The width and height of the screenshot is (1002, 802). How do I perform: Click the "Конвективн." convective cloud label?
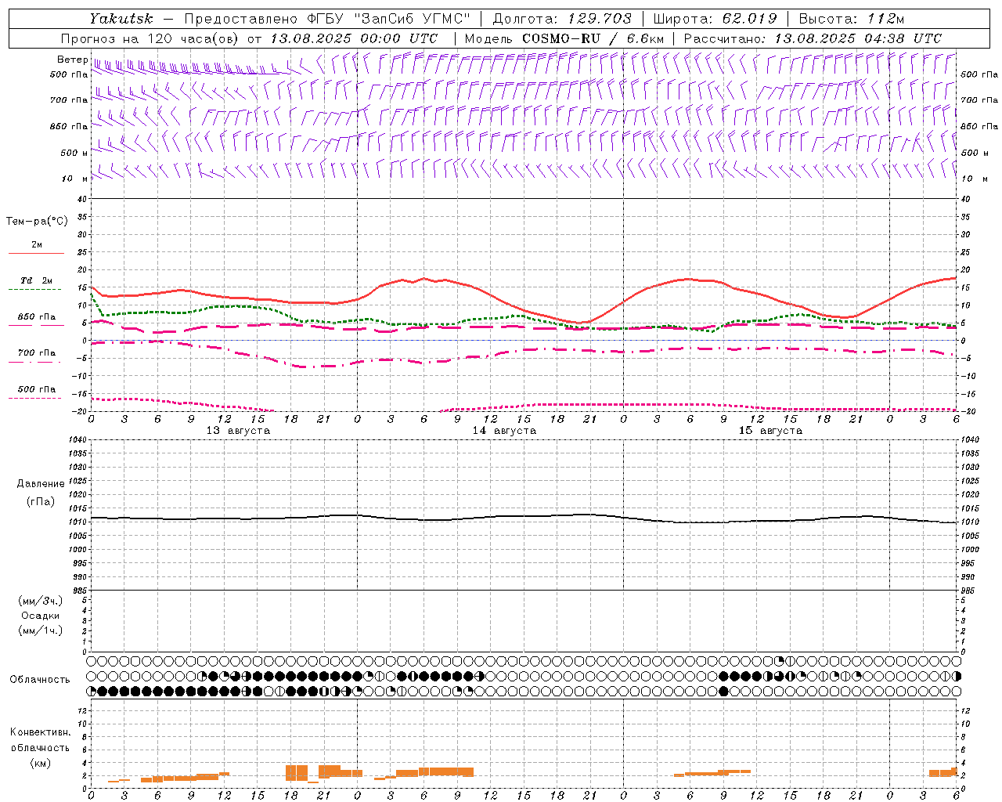[40, 732]
